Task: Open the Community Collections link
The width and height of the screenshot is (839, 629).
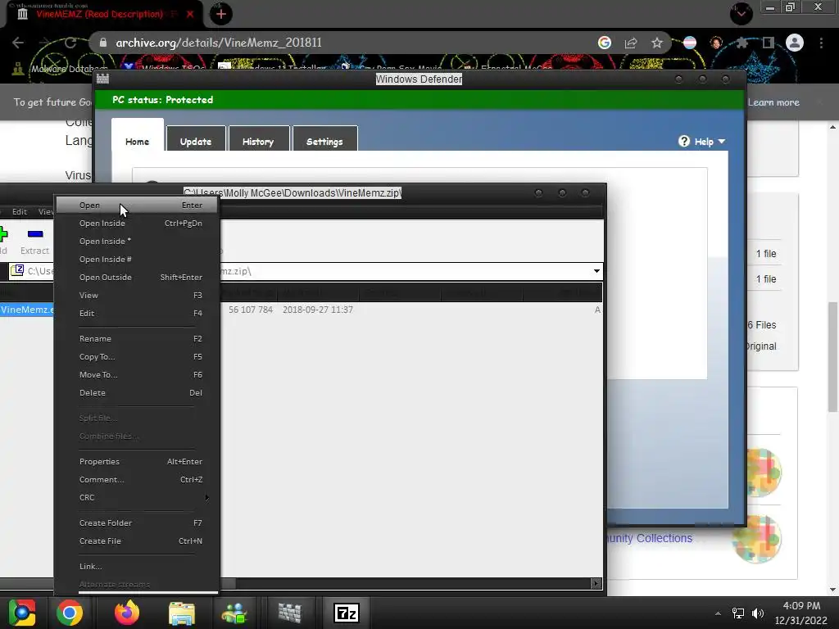Action: 649,539
